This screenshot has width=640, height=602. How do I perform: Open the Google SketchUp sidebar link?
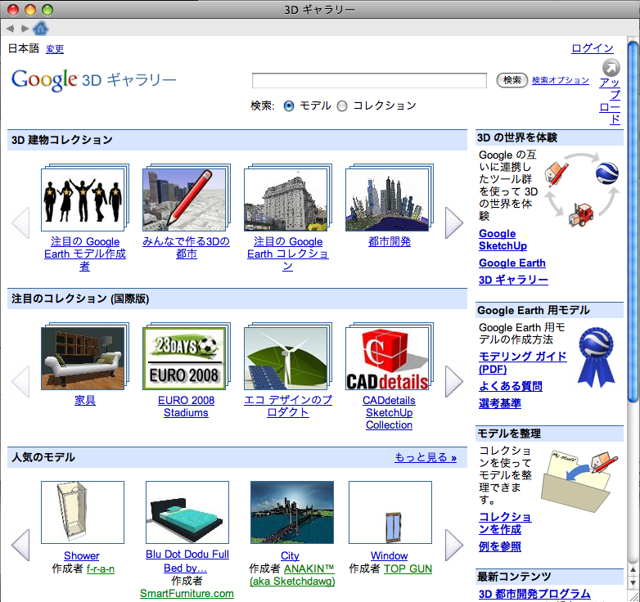tap(503, 240)
